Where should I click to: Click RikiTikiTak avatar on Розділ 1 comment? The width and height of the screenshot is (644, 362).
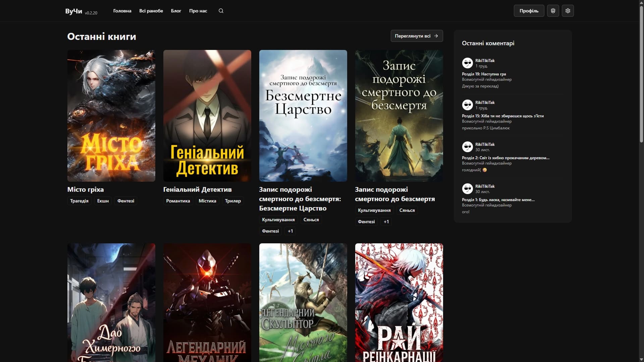[467, 189]
